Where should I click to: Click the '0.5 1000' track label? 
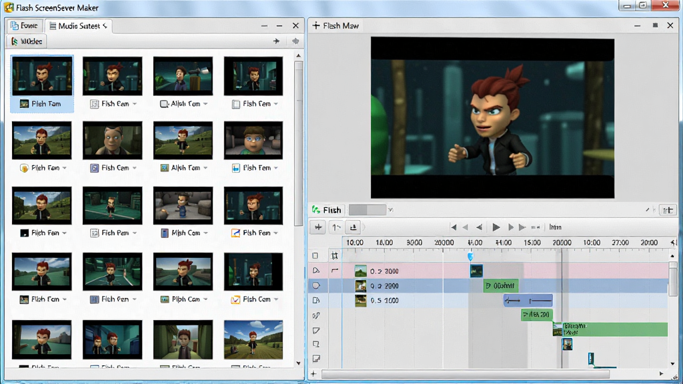pyautogui.click(x=384, y=301)
